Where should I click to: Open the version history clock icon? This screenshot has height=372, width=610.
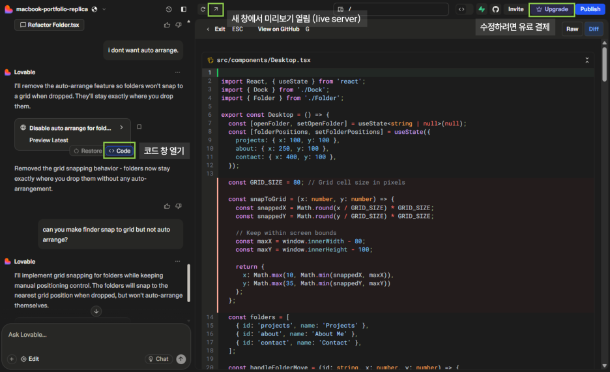pyautogui.click(x=168, y=9)
